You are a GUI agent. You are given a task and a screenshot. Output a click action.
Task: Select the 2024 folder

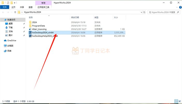[34, 22]
